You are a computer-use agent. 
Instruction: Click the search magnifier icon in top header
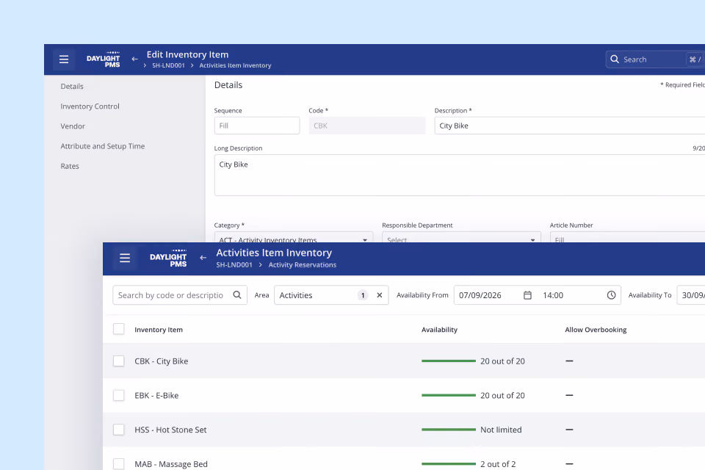pyautogui.click(x=615, y=59)
